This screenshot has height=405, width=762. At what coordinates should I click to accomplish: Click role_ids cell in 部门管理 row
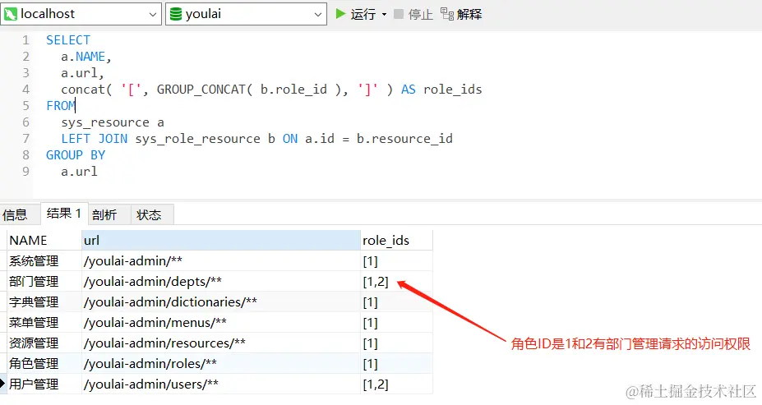396,281
